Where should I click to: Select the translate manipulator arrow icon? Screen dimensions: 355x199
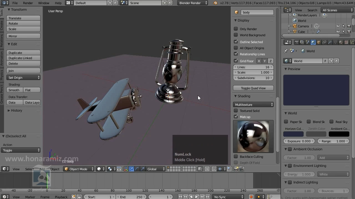pyautogui.click(x=131, y=169)
